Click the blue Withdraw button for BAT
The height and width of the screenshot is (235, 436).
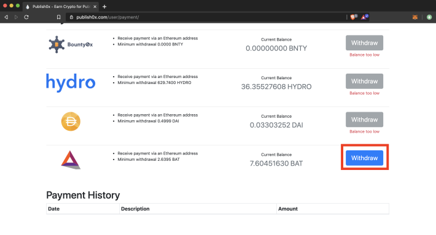tap(364, 158)
